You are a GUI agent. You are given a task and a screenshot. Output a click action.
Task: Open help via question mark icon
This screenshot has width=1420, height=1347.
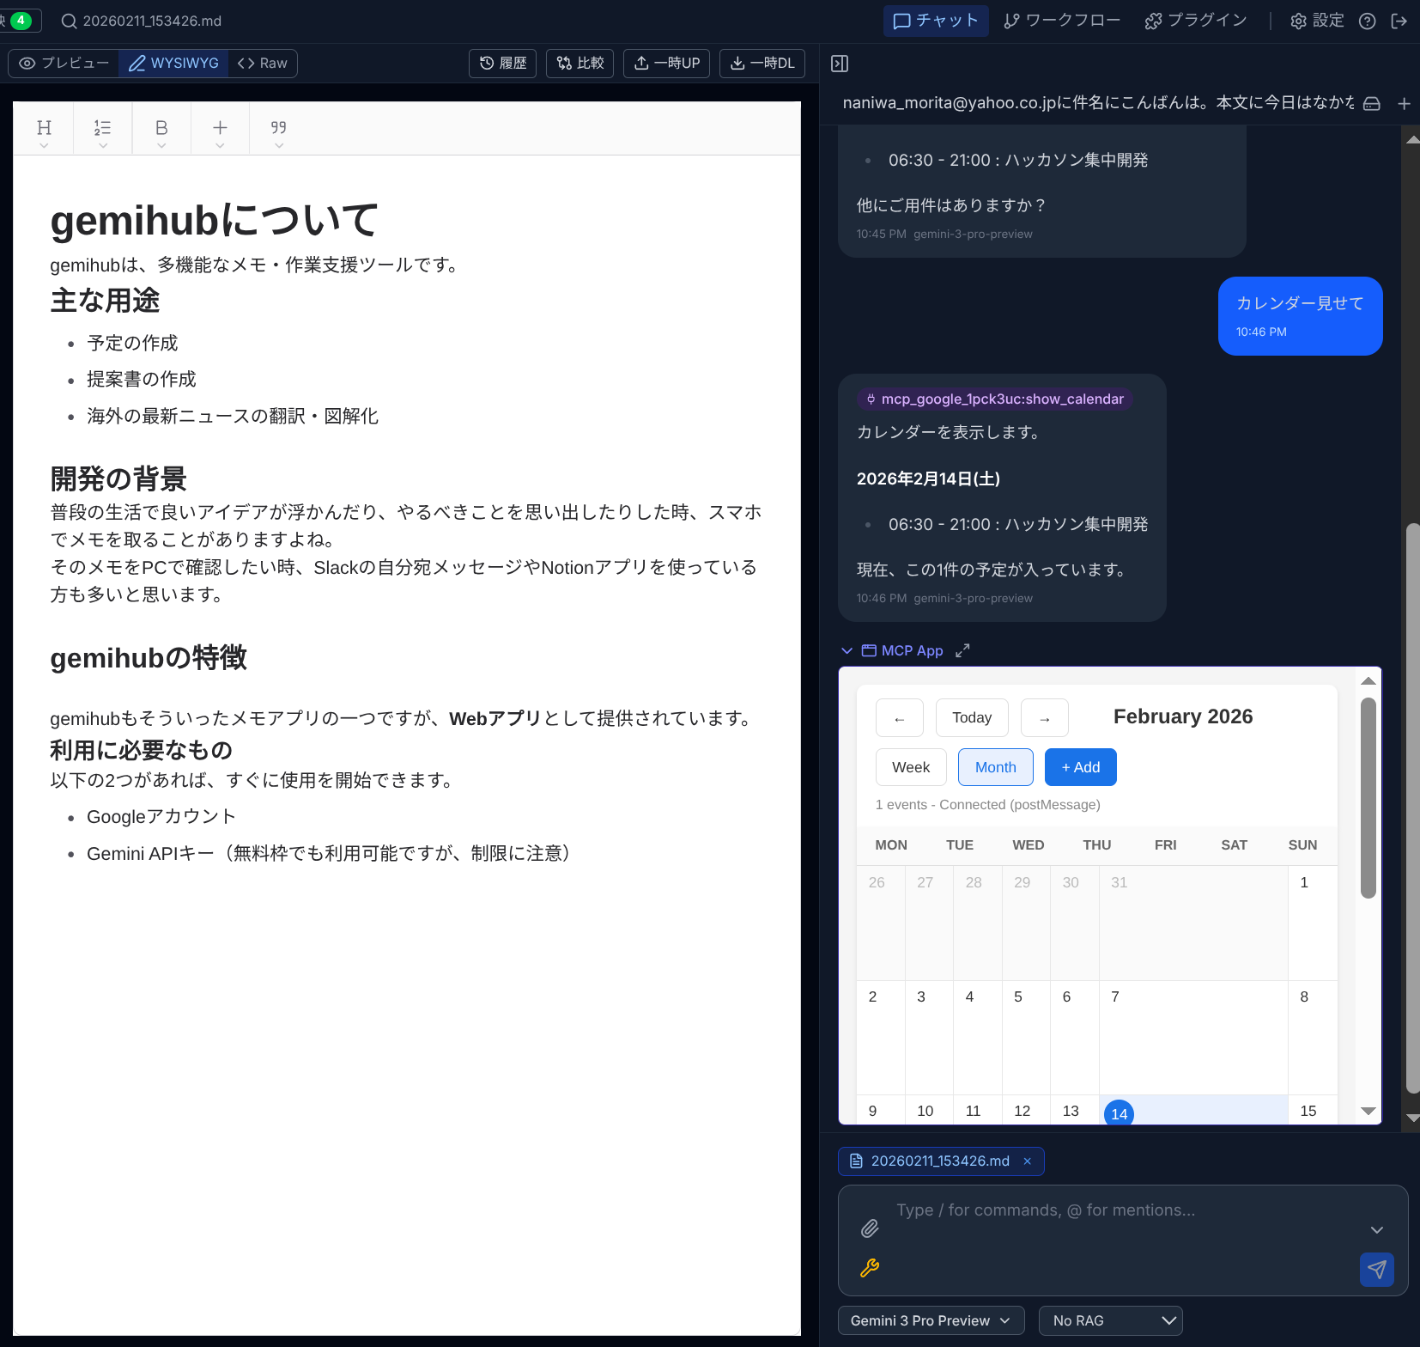click(1368, 21)
